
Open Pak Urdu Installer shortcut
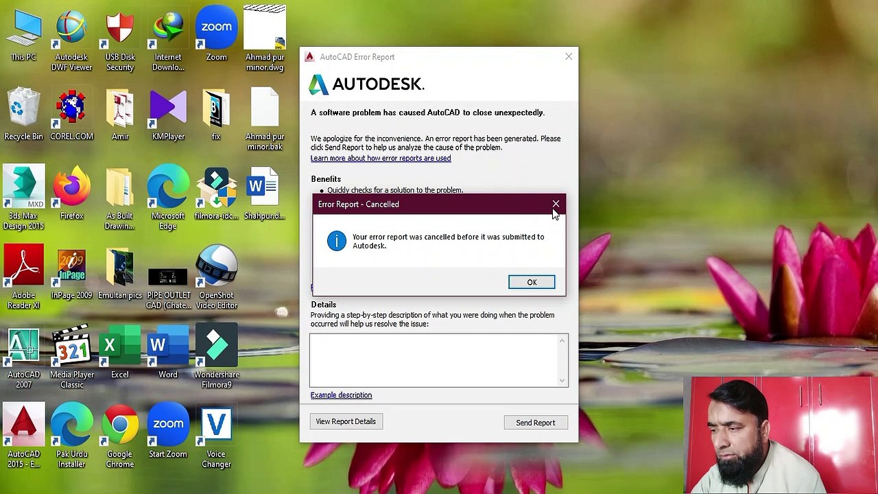(71, 437)
